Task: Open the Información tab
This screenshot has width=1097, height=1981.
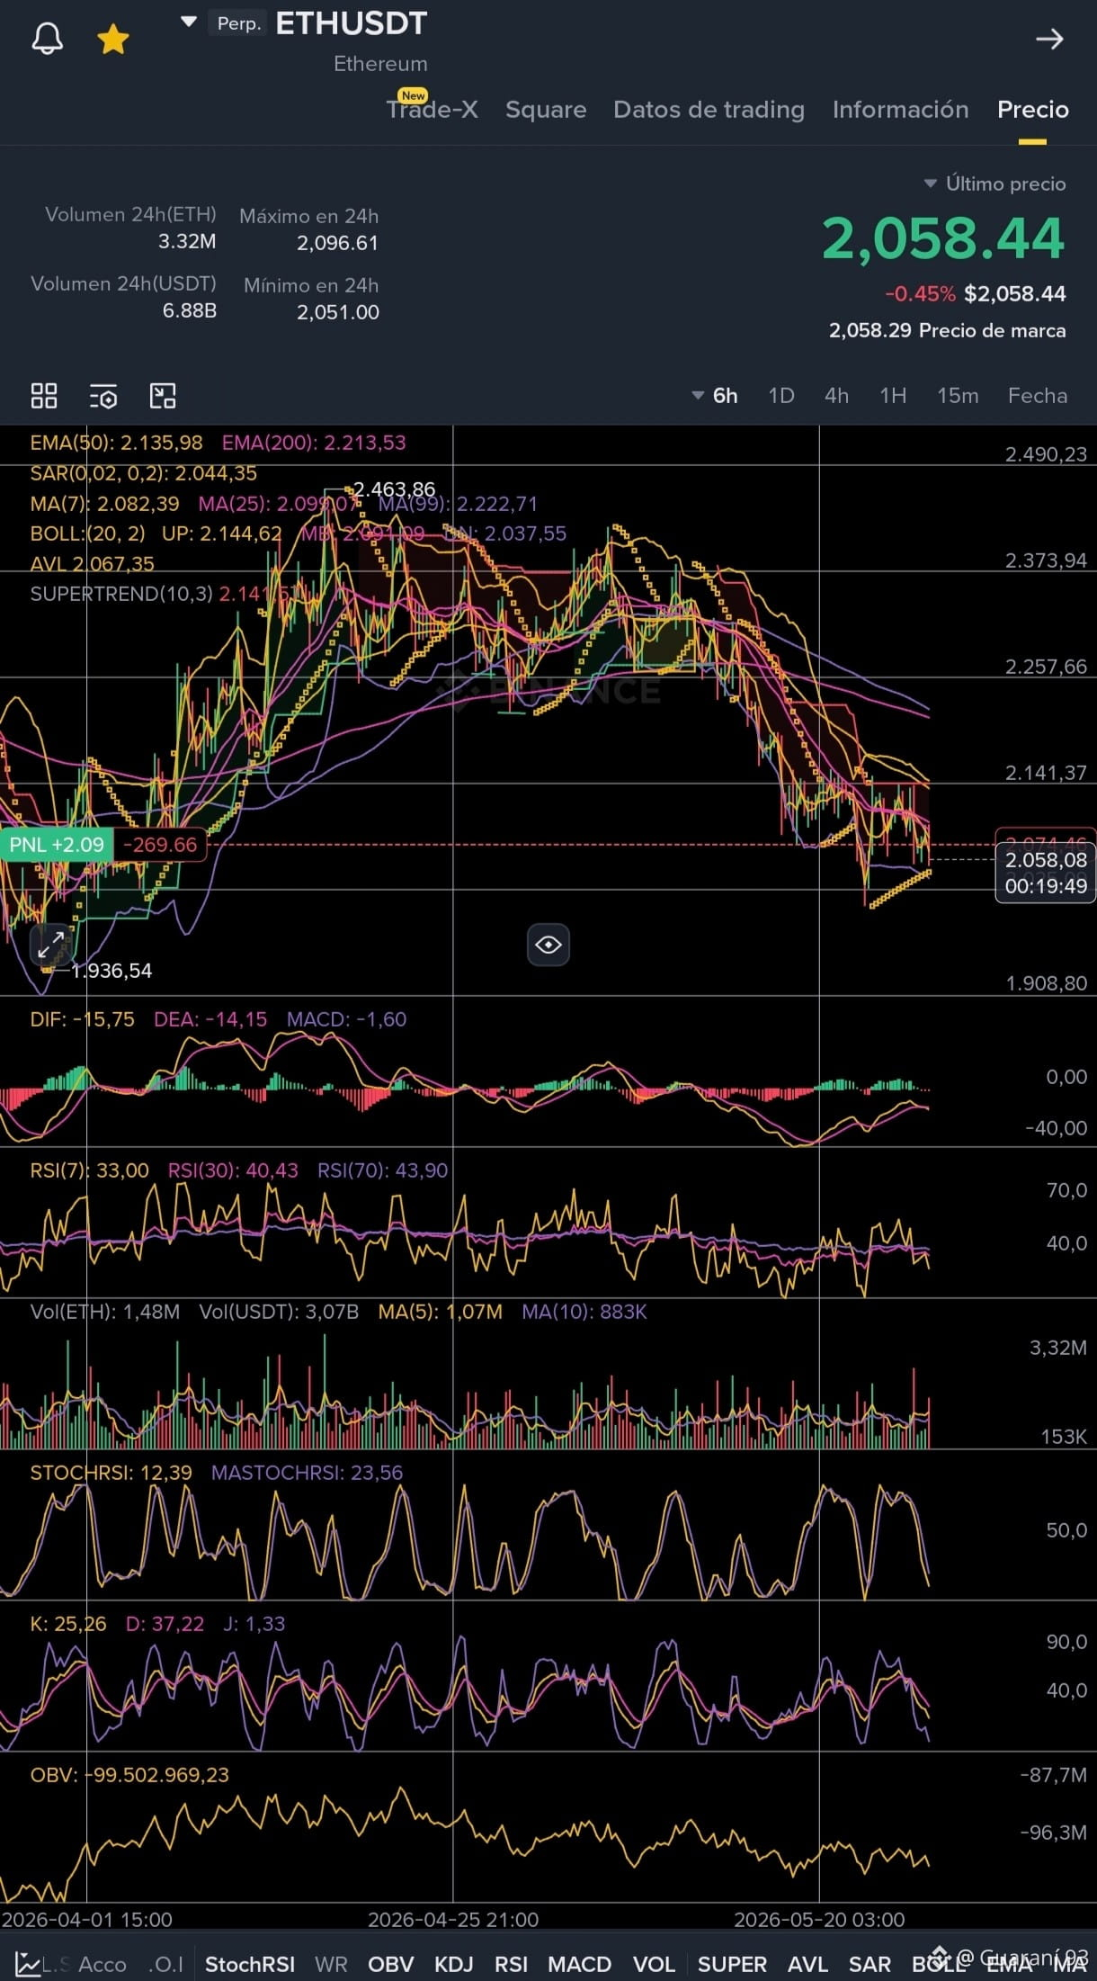Action: 900,110
